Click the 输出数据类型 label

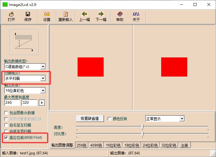coord(16,61)
